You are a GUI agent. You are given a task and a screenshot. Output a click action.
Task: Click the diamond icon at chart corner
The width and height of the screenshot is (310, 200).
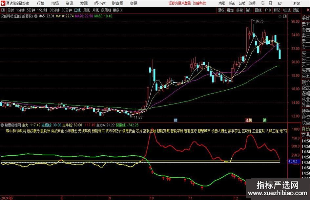pos(280,16)
